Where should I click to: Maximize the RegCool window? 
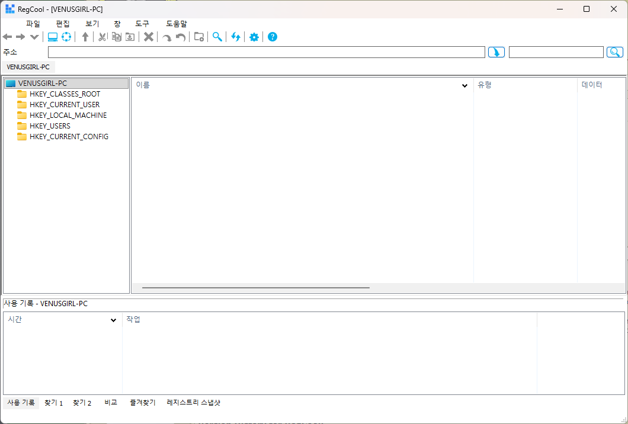click(x=587, y=9)
